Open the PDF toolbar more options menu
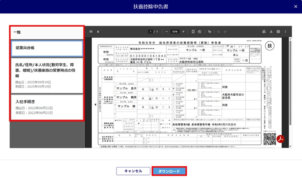 (x=286, y=32)
